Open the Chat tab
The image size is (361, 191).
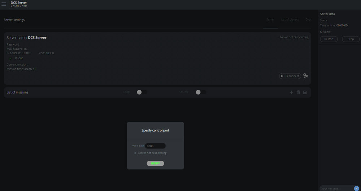(308, 19)
